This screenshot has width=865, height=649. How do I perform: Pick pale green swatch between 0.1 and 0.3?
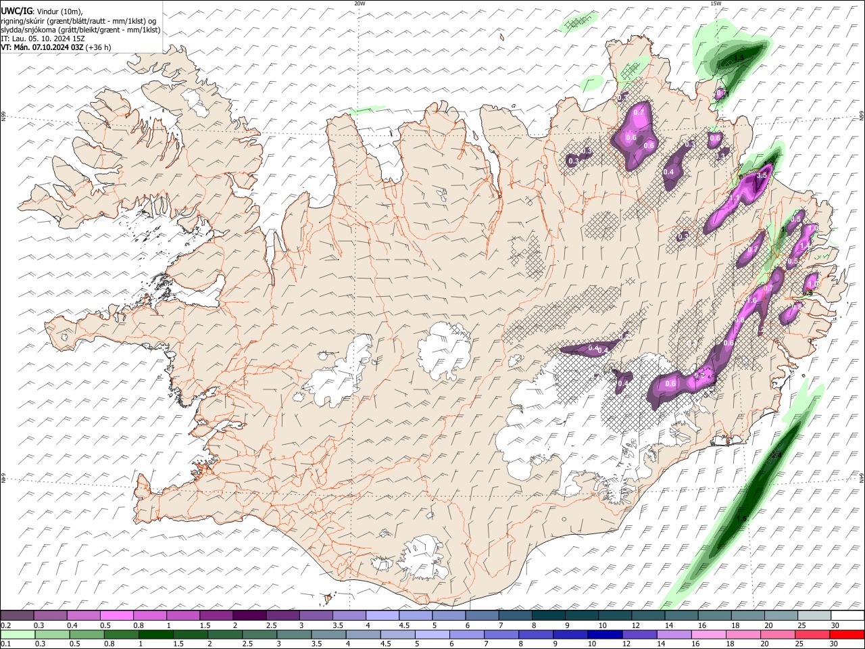pyautogui.click(x=18, y=634)
